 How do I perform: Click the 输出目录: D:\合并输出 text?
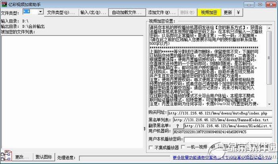(23, 27)
